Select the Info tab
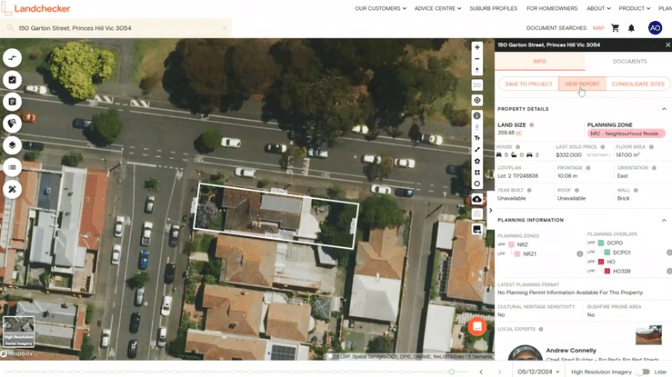 click(539, 62)
